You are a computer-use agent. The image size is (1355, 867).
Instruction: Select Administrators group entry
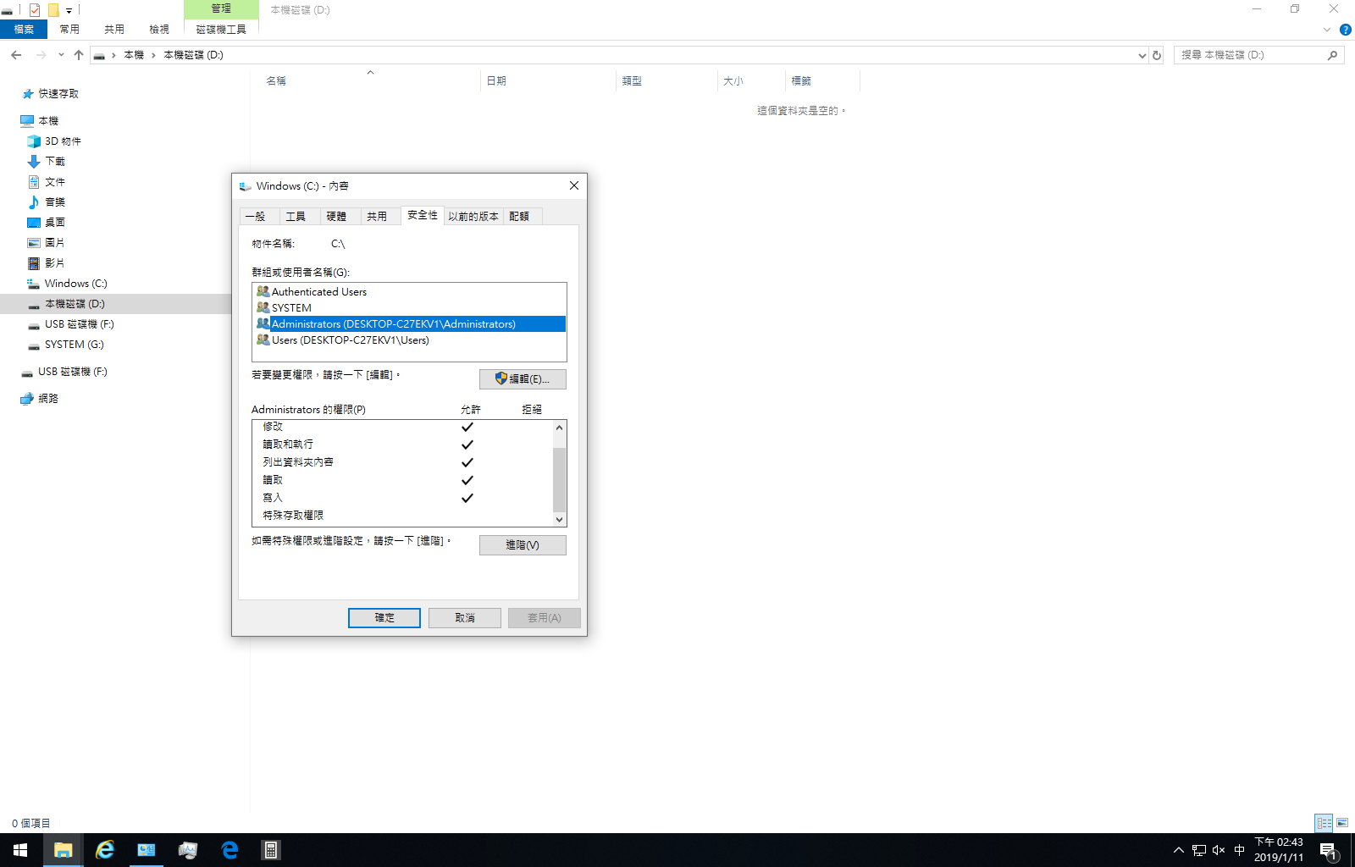(410, 324)
